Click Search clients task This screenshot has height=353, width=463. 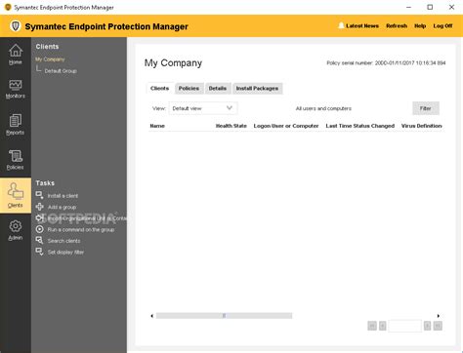63,241
